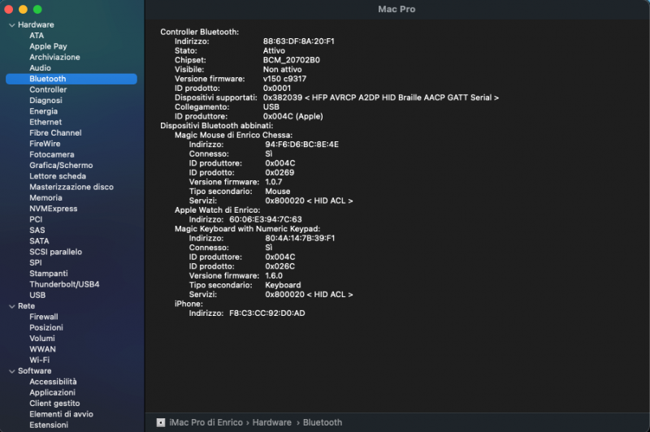Open Fibre Channel entry
This screenshot has width=650, height=432.
[x=55, y=132]
